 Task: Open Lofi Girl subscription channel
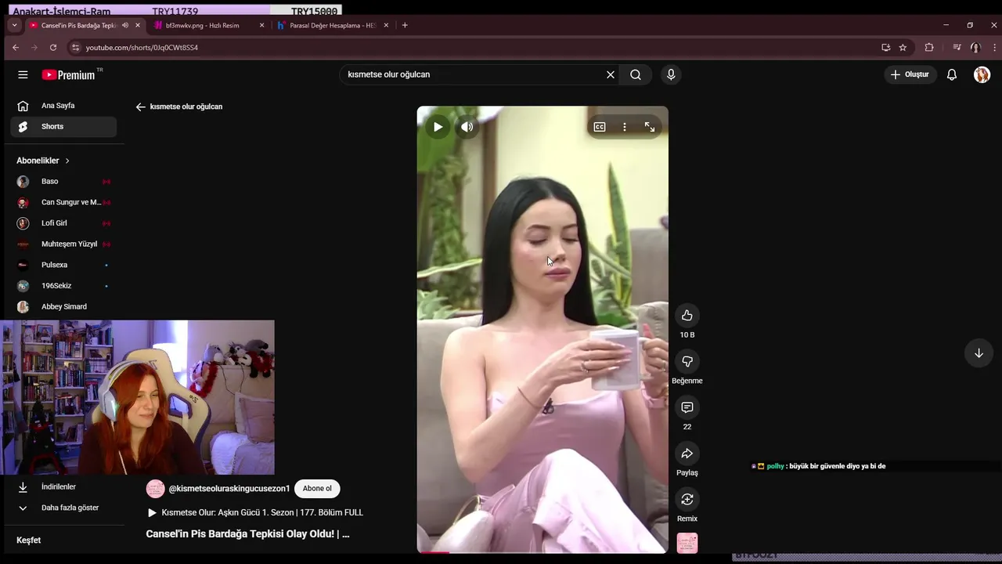(x=63, y=223)
